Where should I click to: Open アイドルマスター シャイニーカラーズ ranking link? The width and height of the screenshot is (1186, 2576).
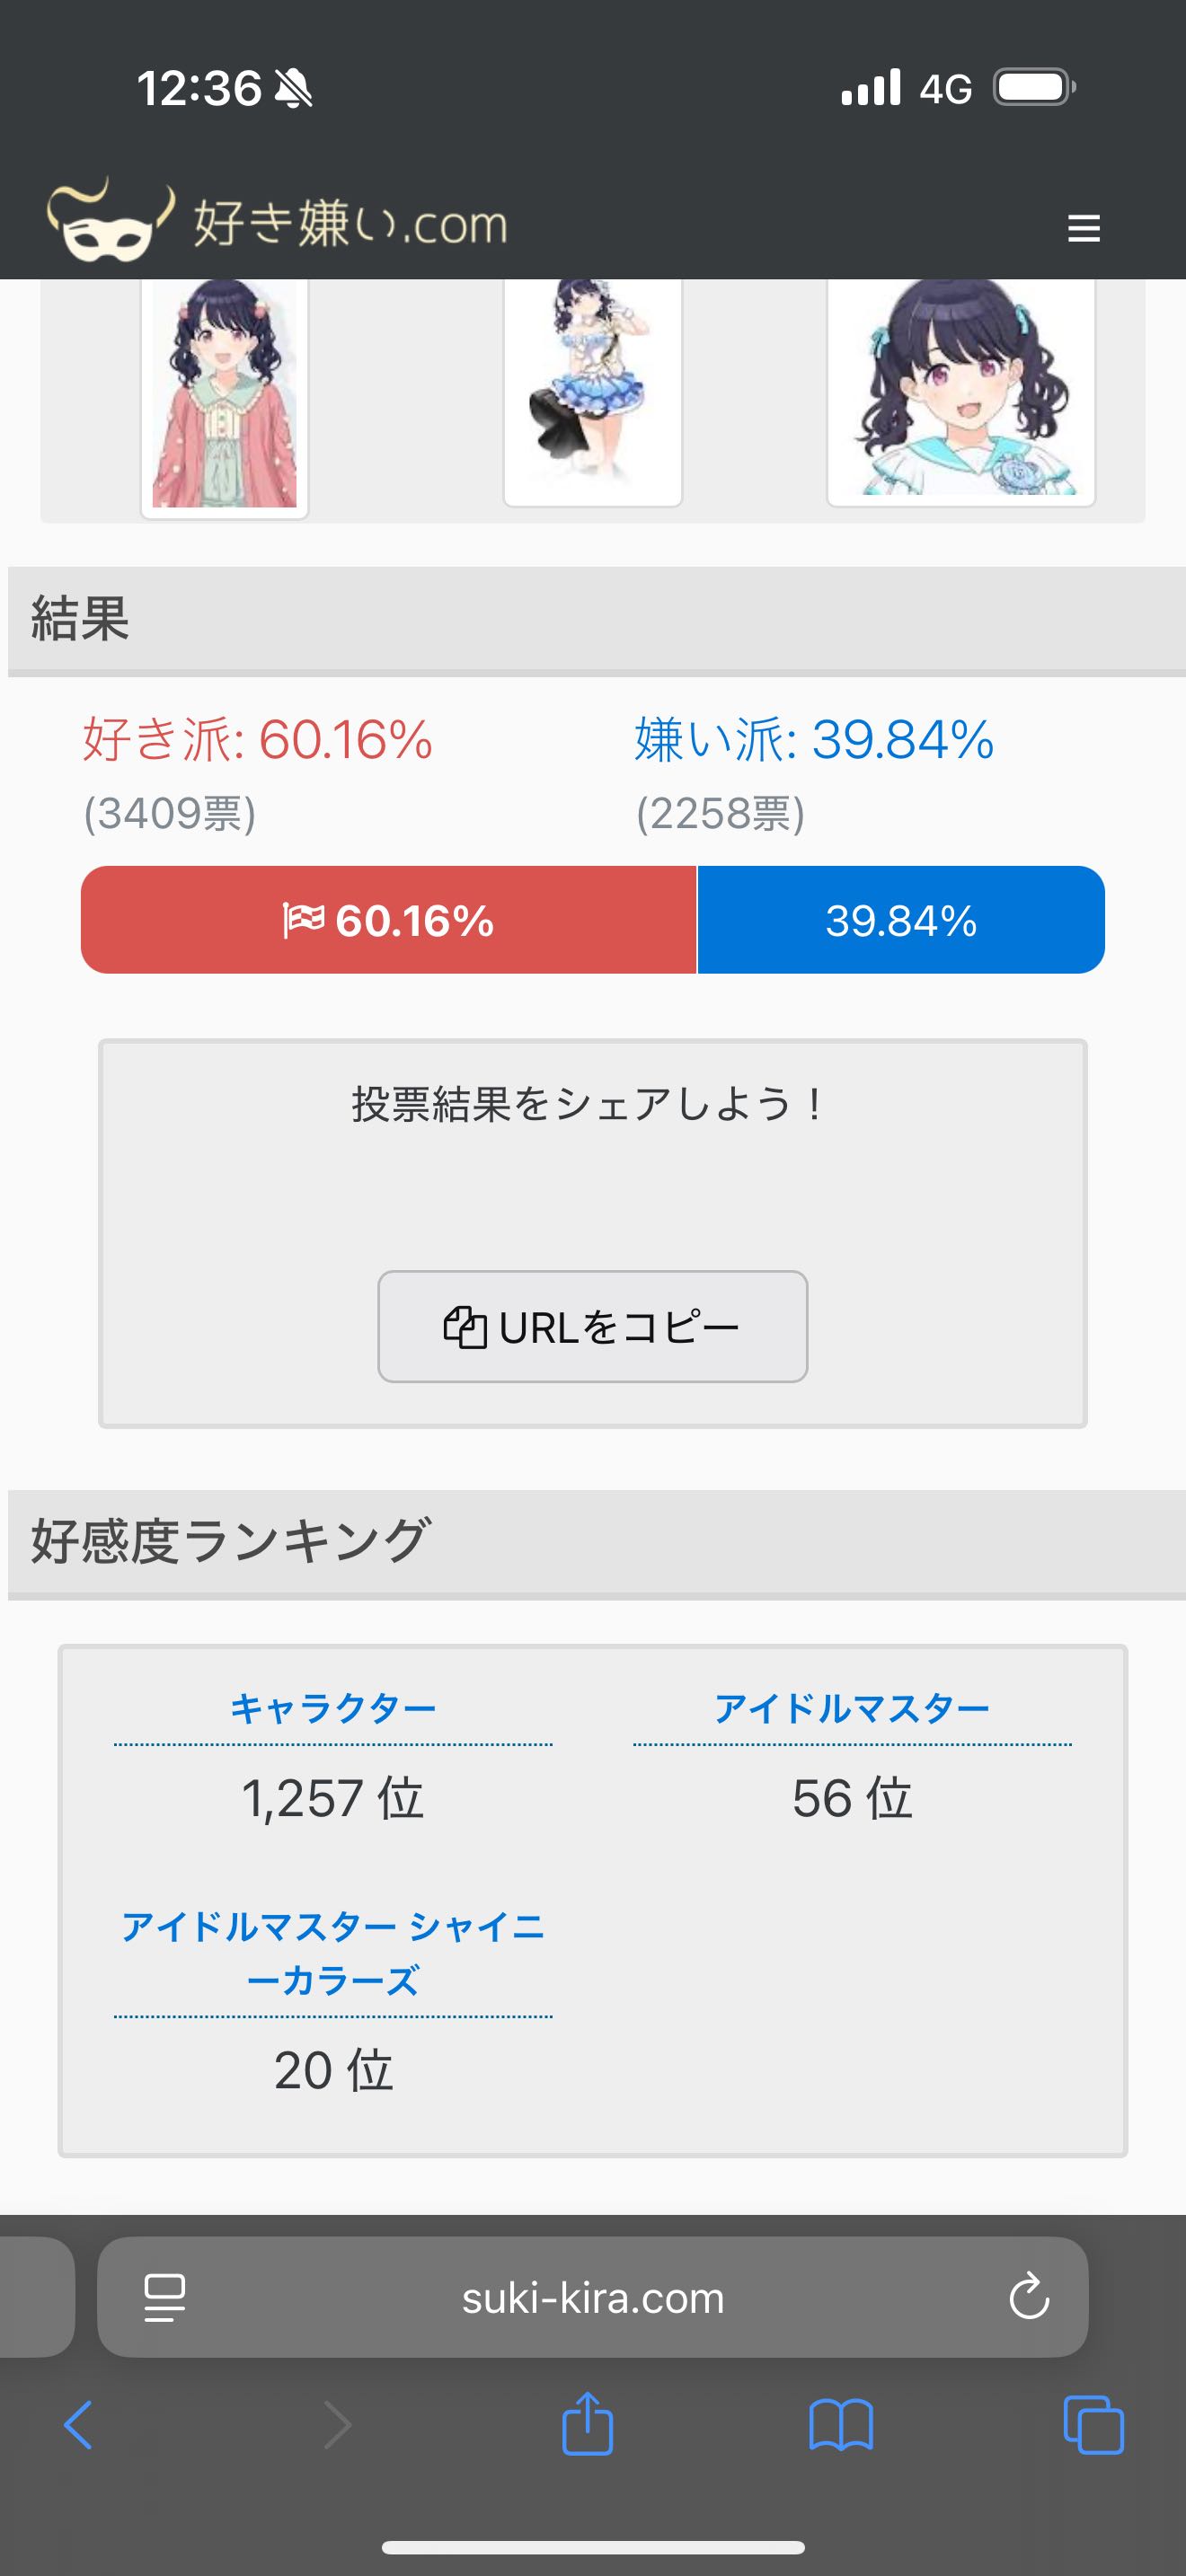click(x=333, y=1953)
